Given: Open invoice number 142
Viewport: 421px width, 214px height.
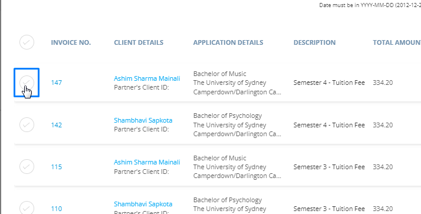Looking at the screenshot, I should point(57,125).
